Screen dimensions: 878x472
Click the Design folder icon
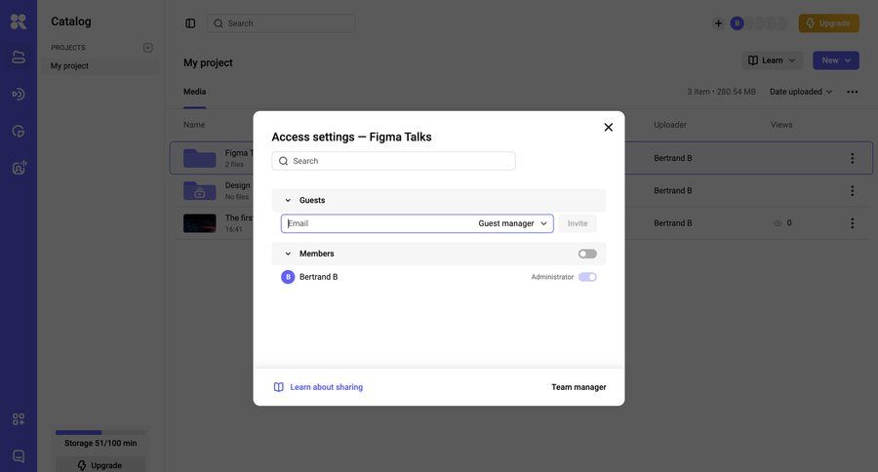(199, 191)
